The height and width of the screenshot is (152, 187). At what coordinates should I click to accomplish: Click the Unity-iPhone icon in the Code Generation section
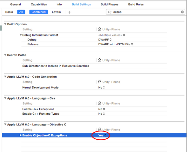[x=99, y=82]
